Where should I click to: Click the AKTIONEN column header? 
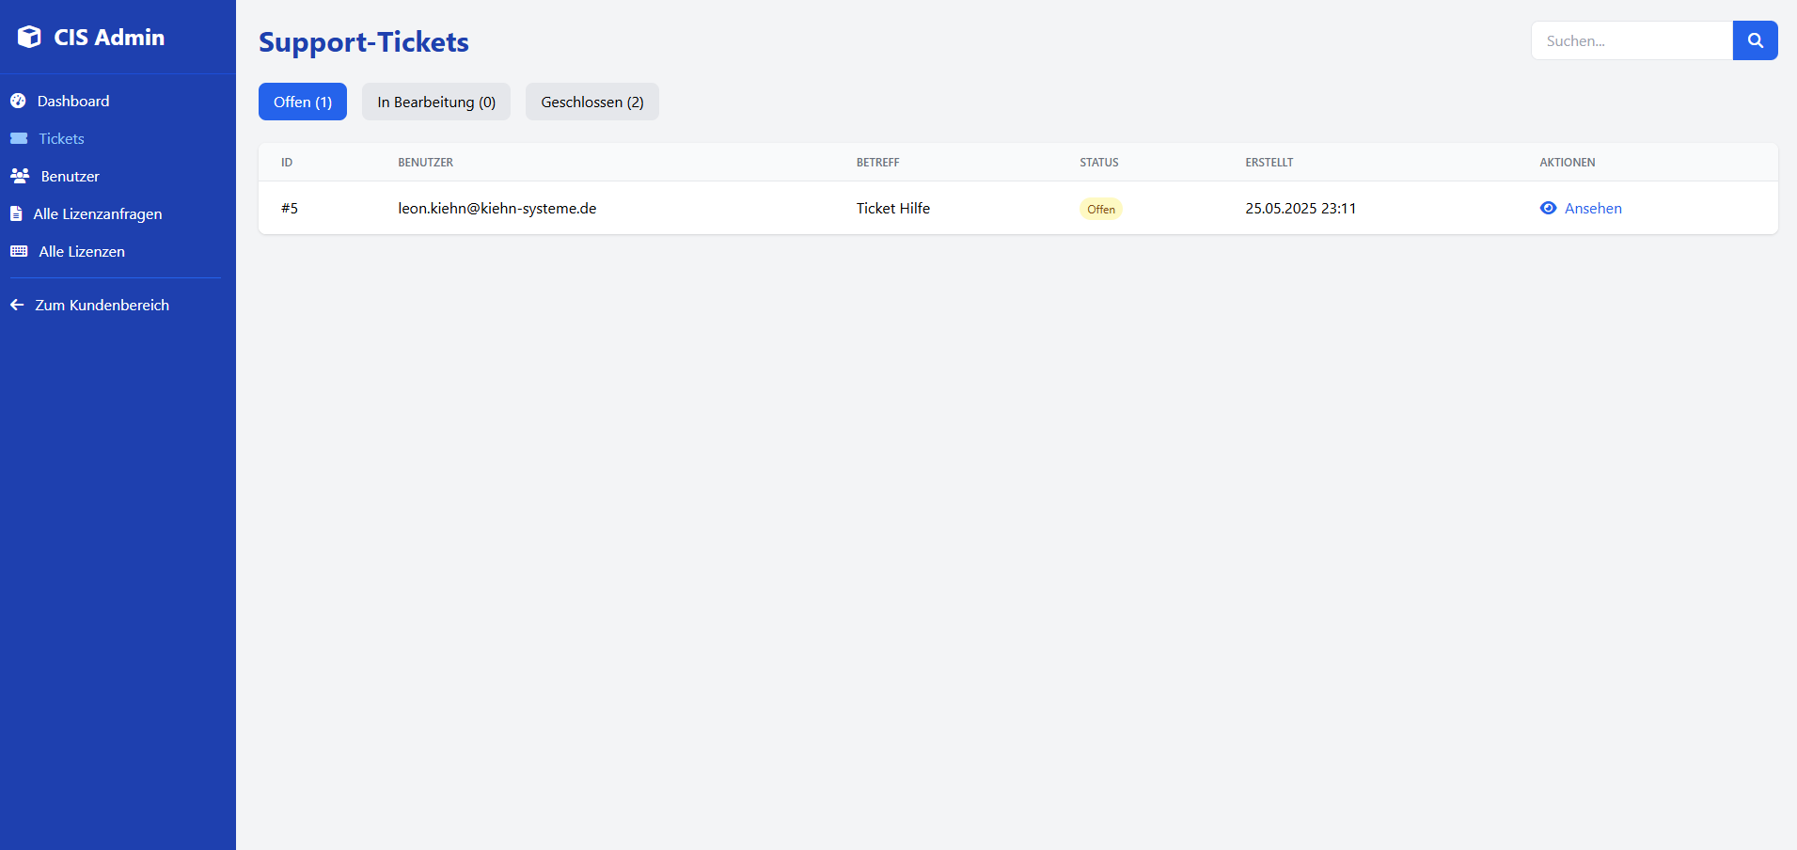click(x=1568, y=163)
